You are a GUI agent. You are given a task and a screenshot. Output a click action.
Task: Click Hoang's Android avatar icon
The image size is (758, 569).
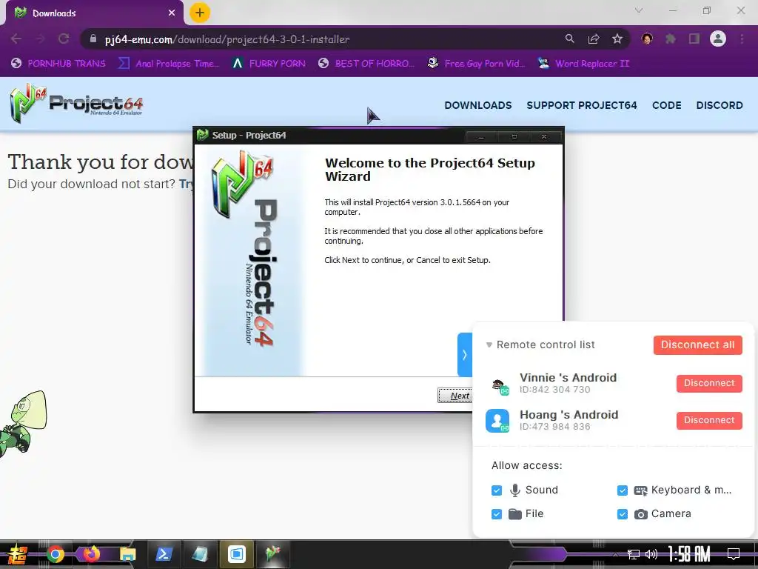(497, 421)
